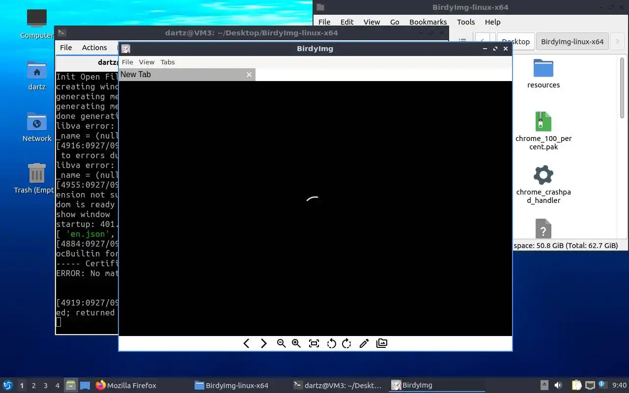Rotate the image clockwise in BirdyImg

[347, 343]
